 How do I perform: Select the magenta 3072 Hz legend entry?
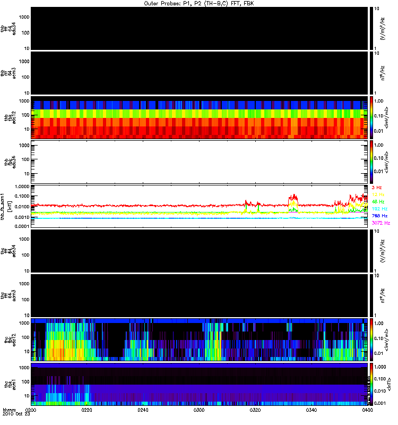click(380, 223)
